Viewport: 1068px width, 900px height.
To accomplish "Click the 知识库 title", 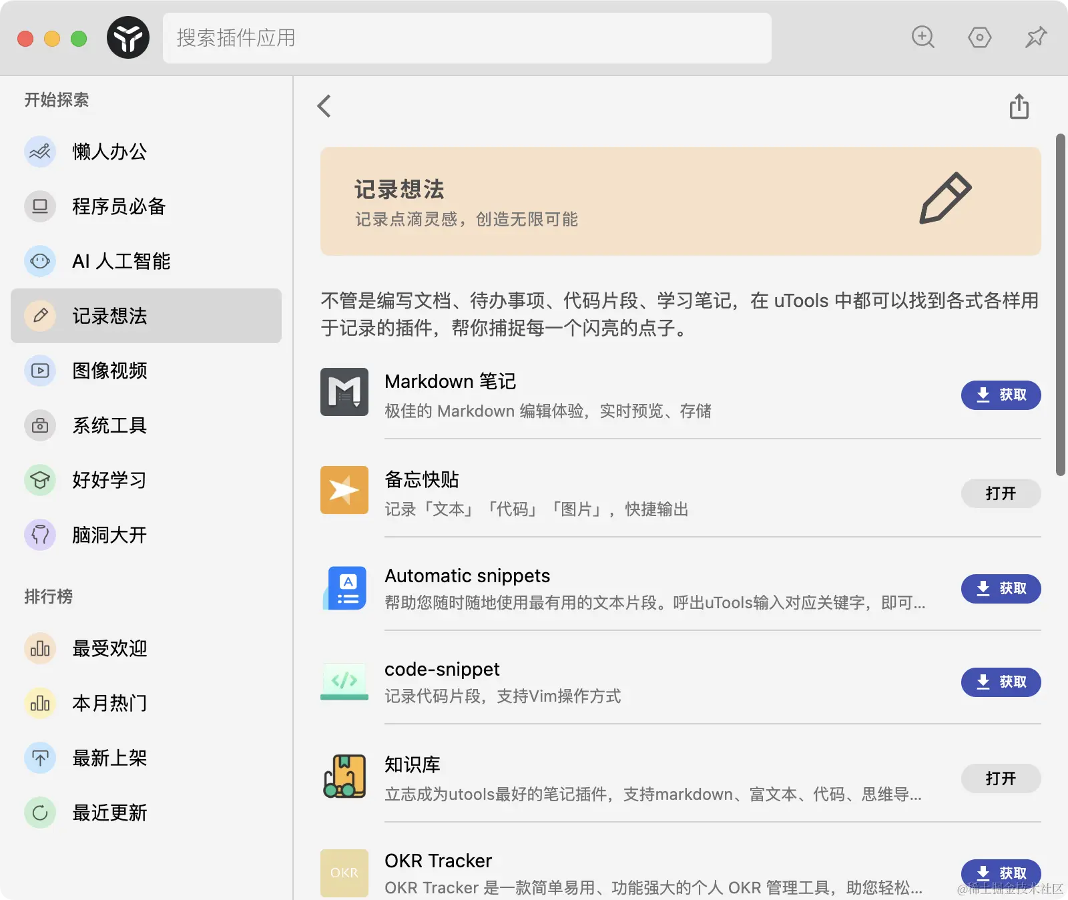I will tap(413, 764).
